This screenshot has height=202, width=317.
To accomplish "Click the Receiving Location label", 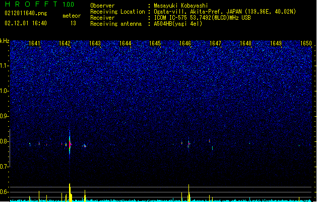I will tap(117, 12).
